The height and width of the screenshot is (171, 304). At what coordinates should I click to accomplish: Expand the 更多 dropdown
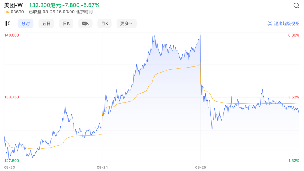pos(126,24)
